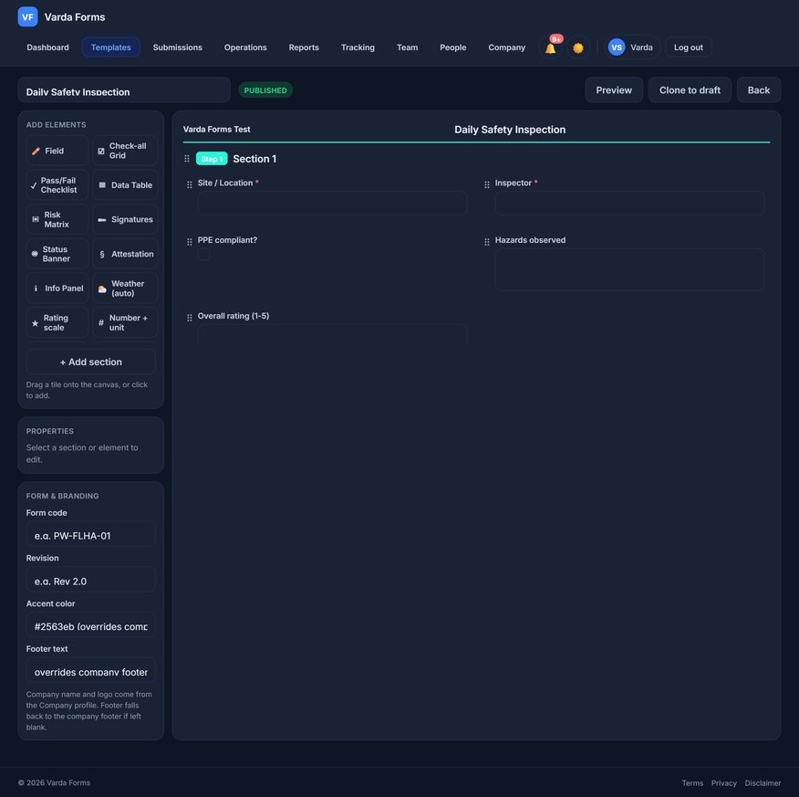Viewport: 799px width, 797px height.
Task: Open the Operations nav item
Action: click(x=245, y=47)
